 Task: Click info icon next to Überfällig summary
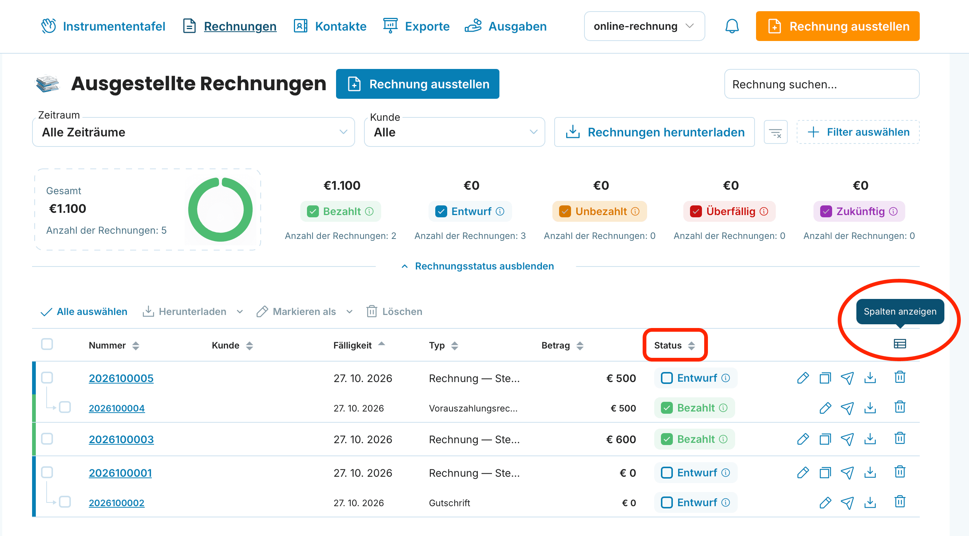pyautogui.click(x=764, y=211)
